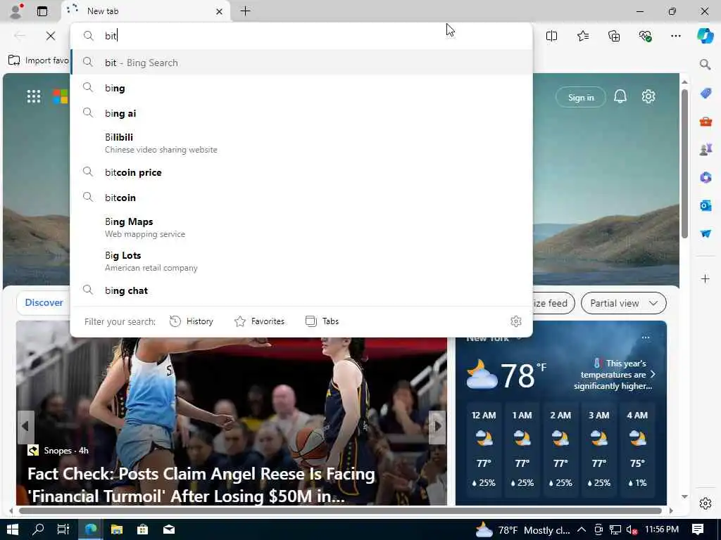This screenshot has height=540, width=721.
Task: Open a new tab with plus button
Action: (x=246, y=11)
